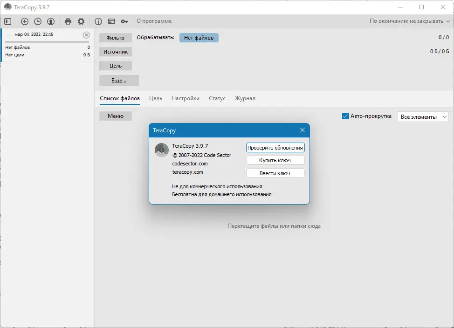Open settings gear icon
The image size is (454, 328).
[x=81, y=21]
